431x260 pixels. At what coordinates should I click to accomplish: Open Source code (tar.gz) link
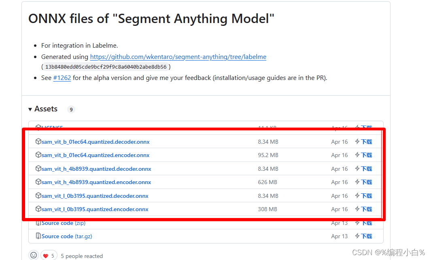67,237
